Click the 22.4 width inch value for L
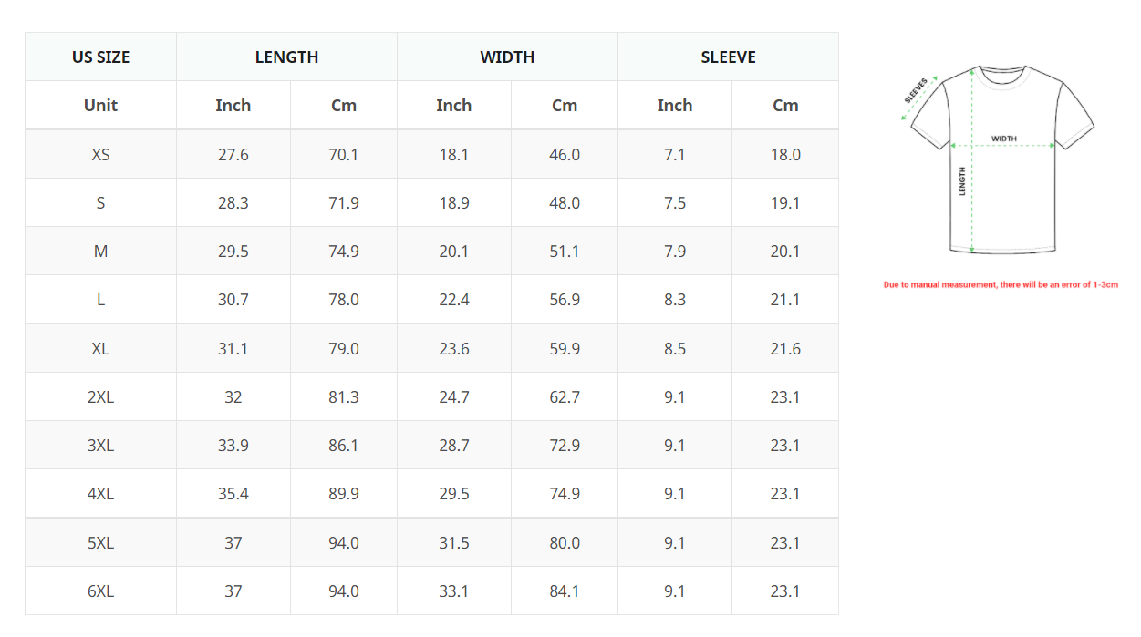The width and height of the screenshot is (1141, 637). [x=453, y=300]
